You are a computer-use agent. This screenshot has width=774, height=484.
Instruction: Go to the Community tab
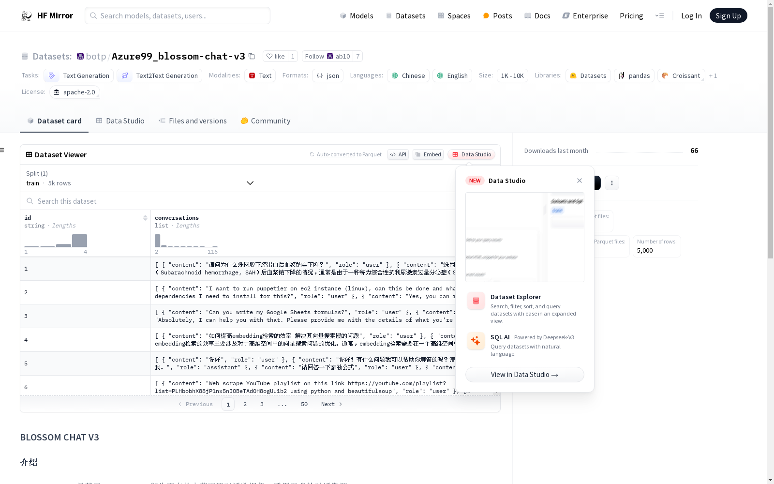pos(266,121)
